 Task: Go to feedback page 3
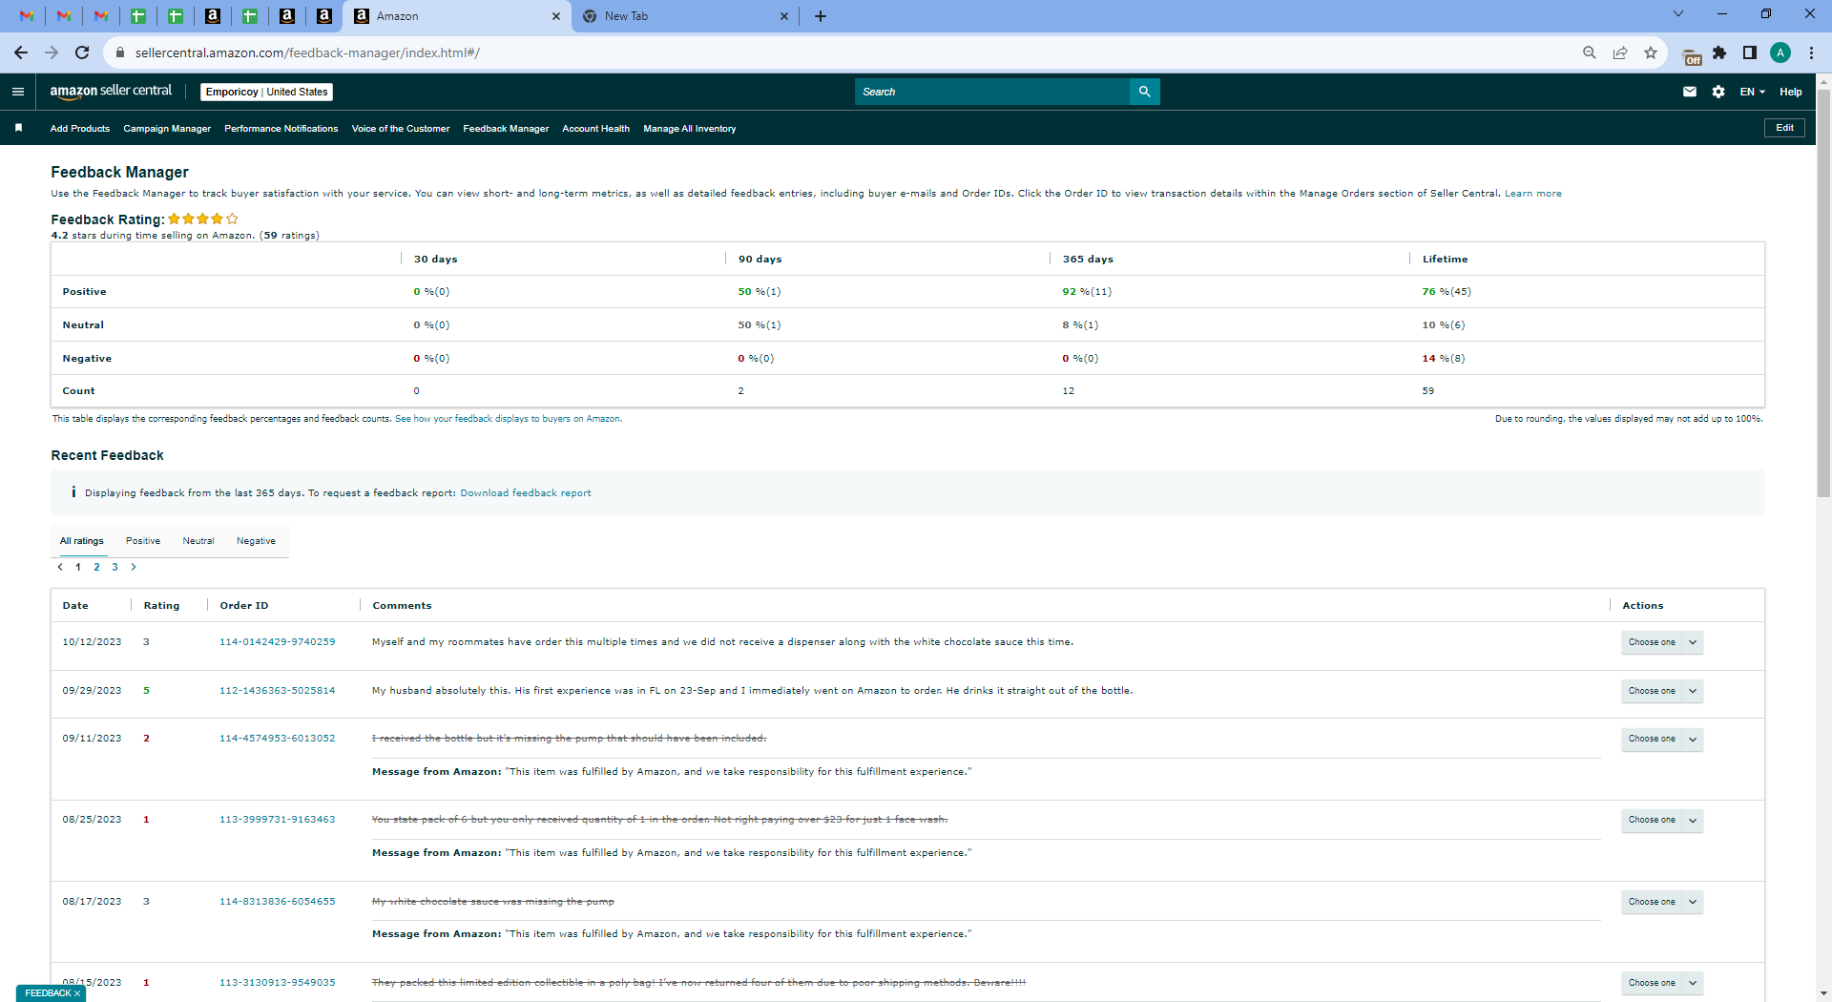click(114, 567)
